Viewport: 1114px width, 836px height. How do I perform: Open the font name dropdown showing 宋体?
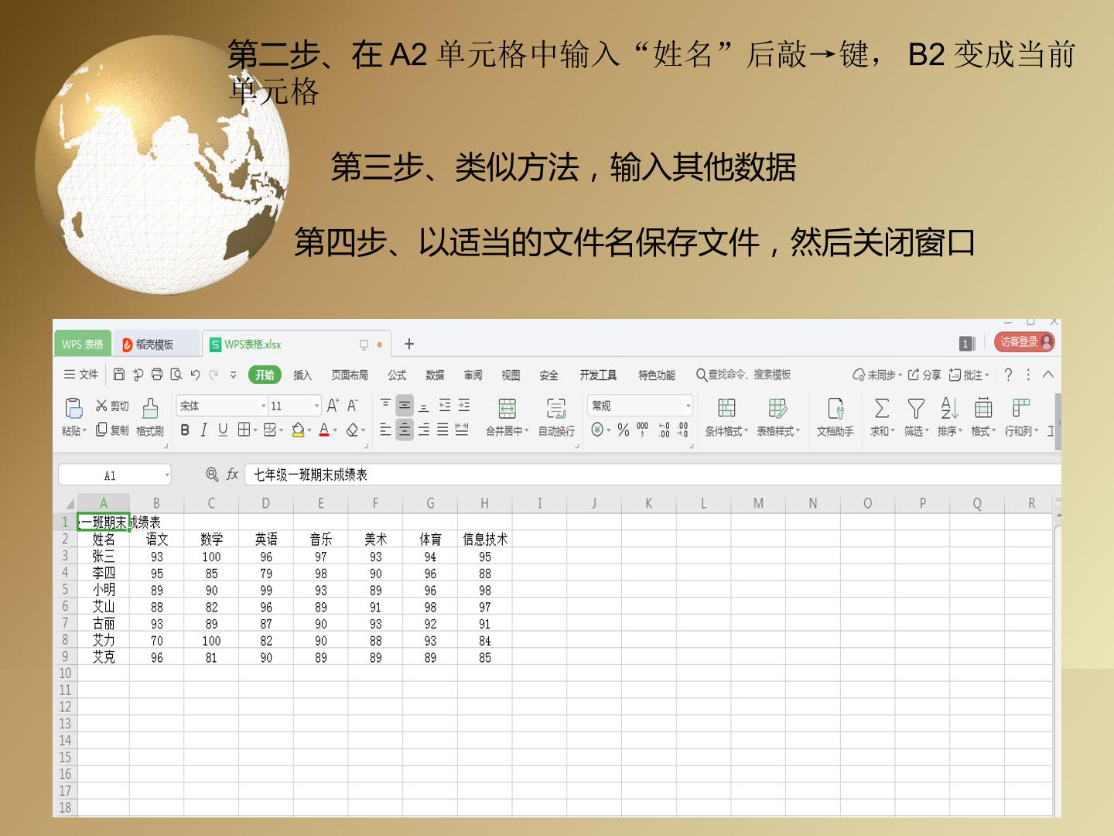click(222, 406)
